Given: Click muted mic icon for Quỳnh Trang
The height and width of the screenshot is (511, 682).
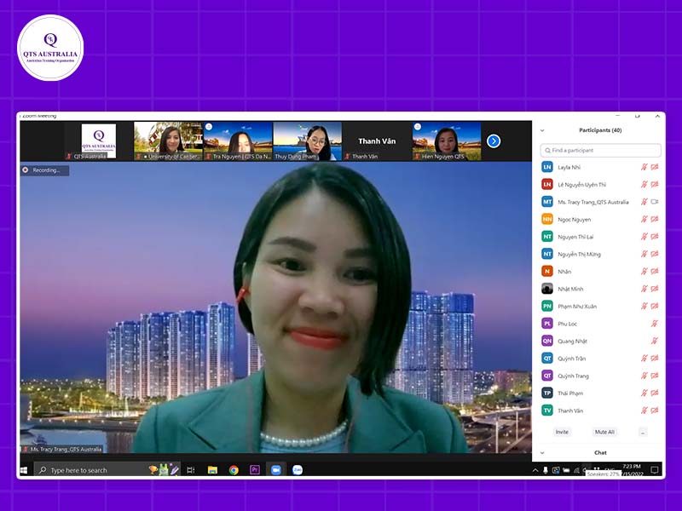Looking at the screenshot, I should pos(644,376).
